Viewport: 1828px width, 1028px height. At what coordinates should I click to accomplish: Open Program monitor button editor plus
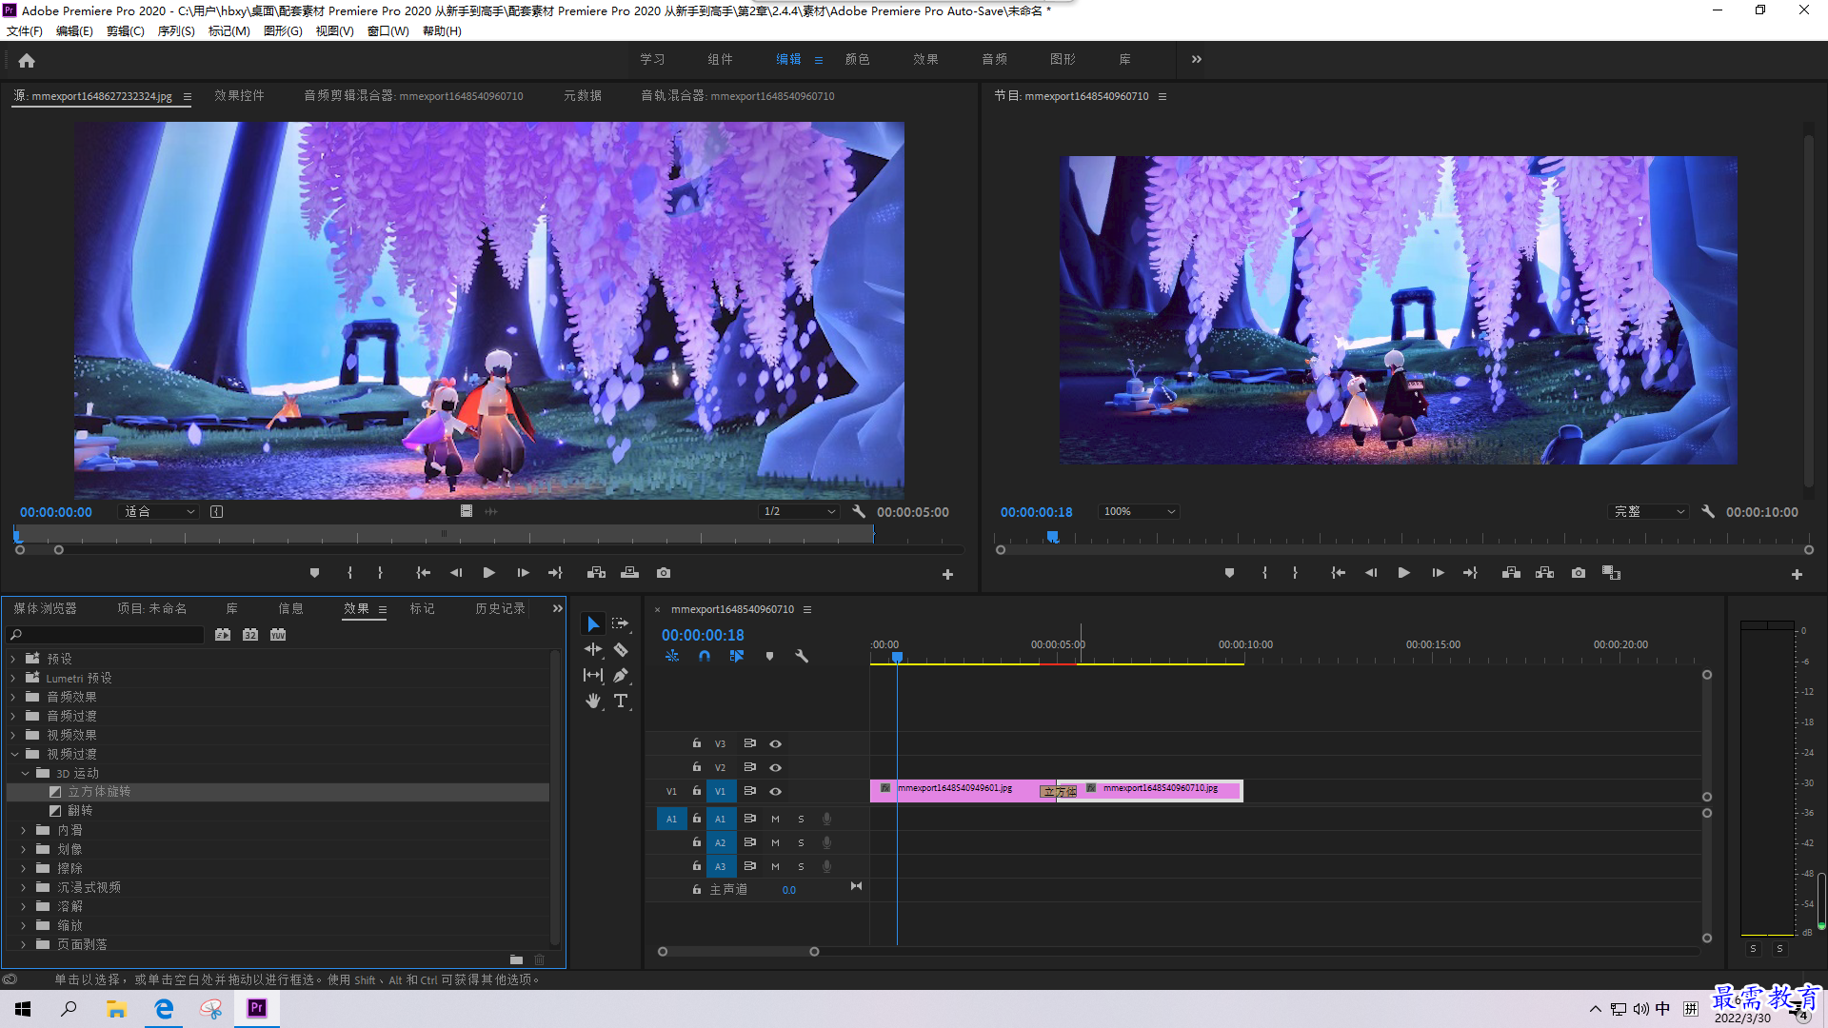click(x=1797, y=574)
